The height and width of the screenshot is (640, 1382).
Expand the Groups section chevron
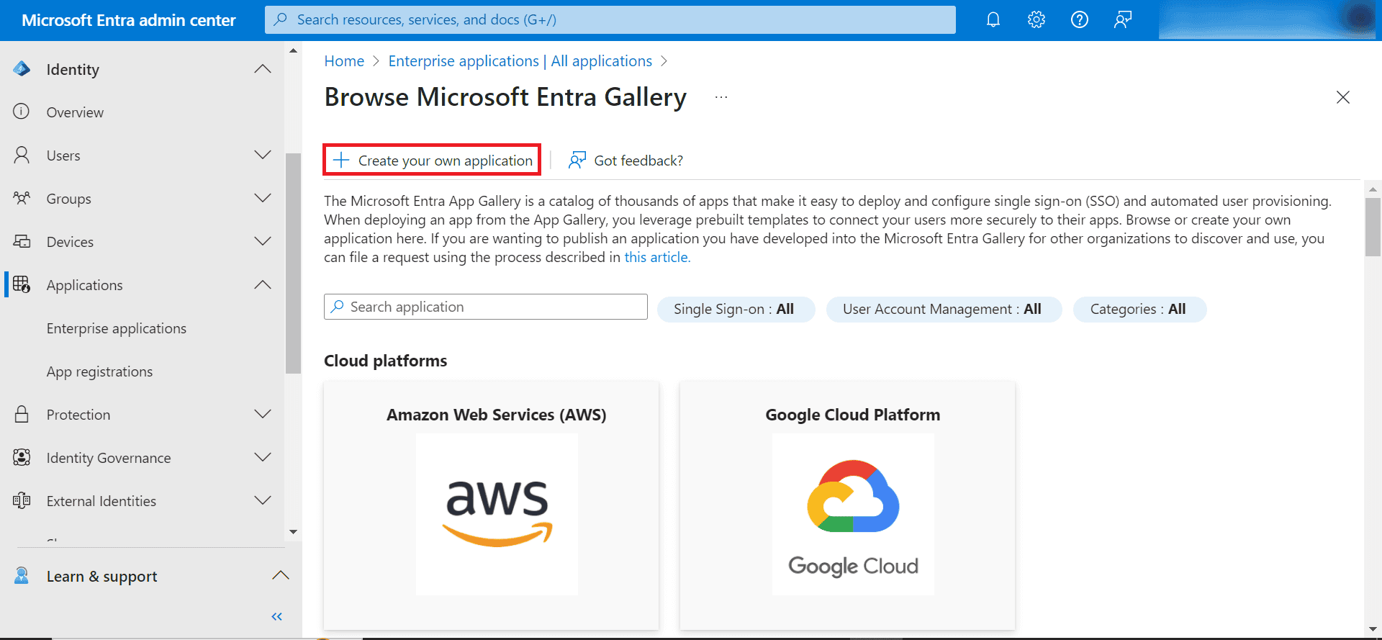pyautogui.click(x=263, y=199)
